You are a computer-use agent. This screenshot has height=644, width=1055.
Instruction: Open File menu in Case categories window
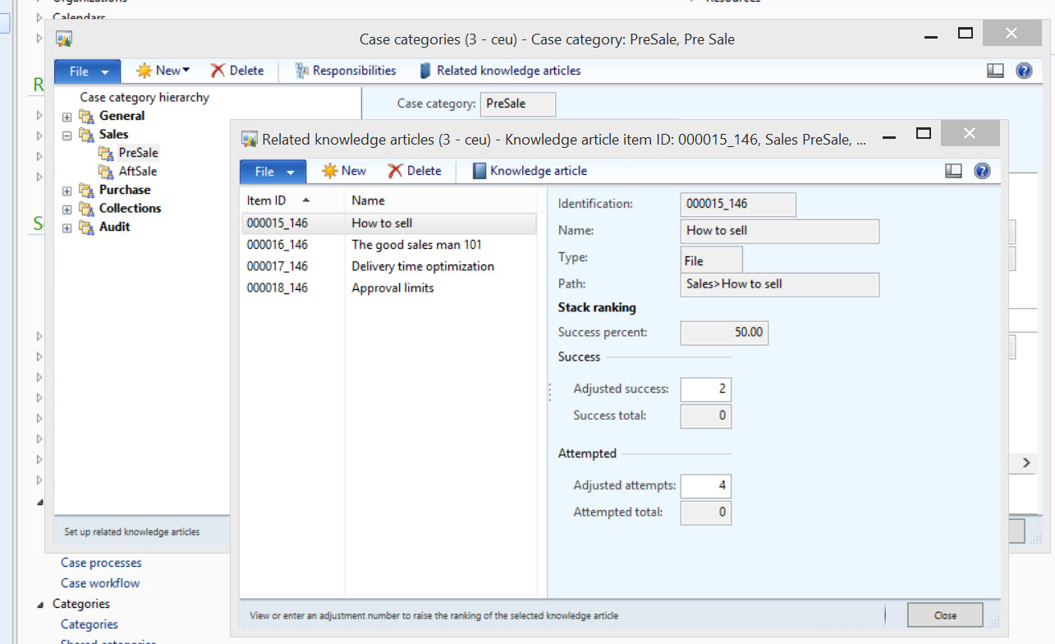click(x=87, y=71)
